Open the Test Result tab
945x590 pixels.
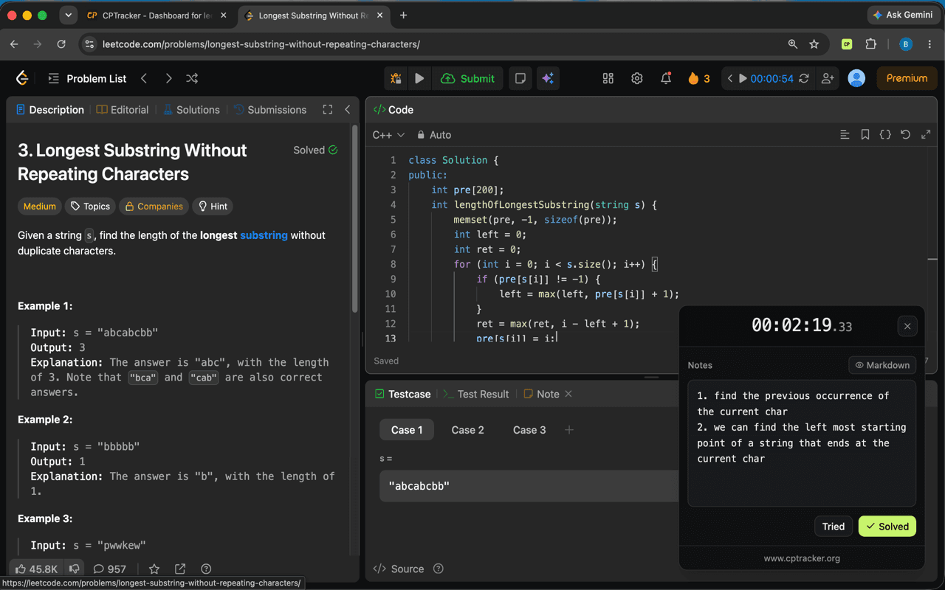pos(476,394)
